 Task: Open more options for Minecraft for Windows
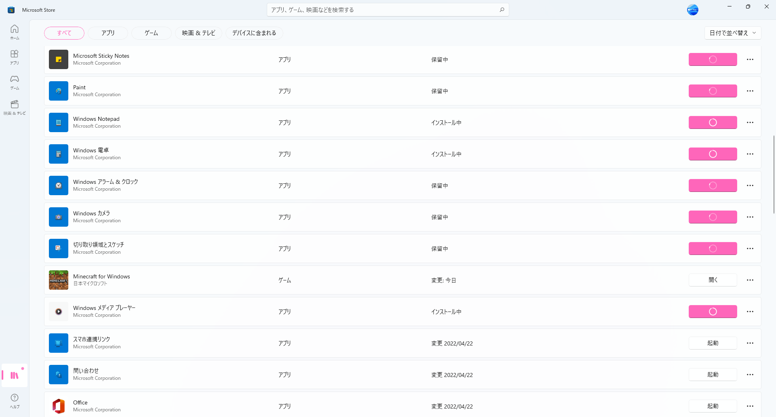750,280
